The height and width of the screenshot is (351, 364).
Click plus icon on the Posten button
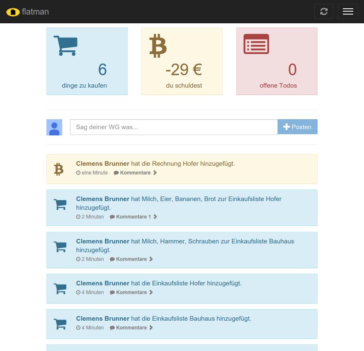point(286,127)
